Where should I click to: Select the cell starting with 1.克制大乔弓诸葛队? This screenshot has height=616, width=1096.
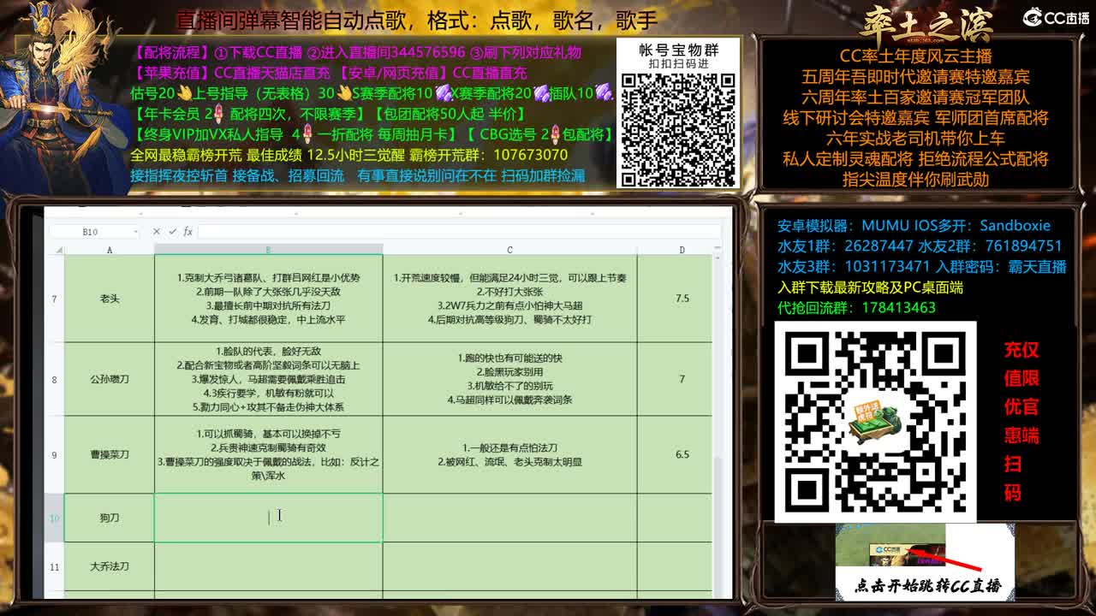268,299
